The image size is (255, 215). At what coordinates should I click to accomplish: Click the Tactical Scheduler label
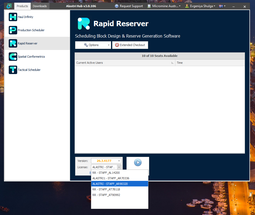[29, 70]
